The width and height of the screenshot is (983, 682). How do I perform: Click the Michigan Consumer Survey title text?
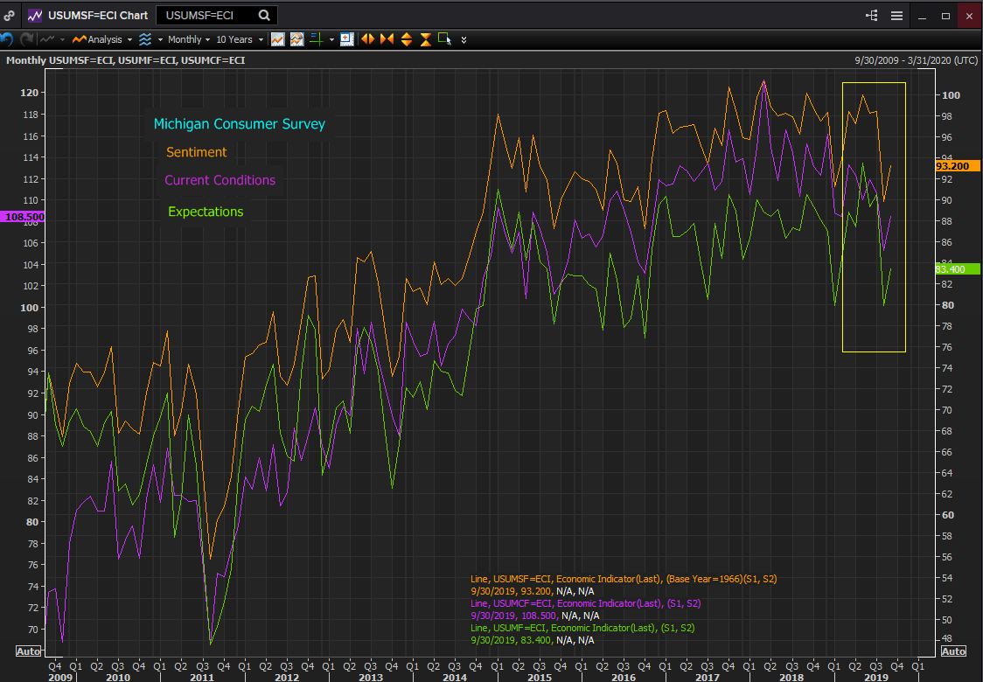click(239, 124)
